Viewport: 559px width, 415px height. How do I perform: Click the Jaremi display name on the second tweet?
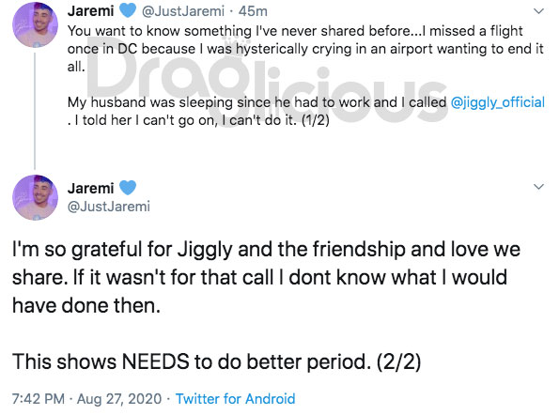90,188
